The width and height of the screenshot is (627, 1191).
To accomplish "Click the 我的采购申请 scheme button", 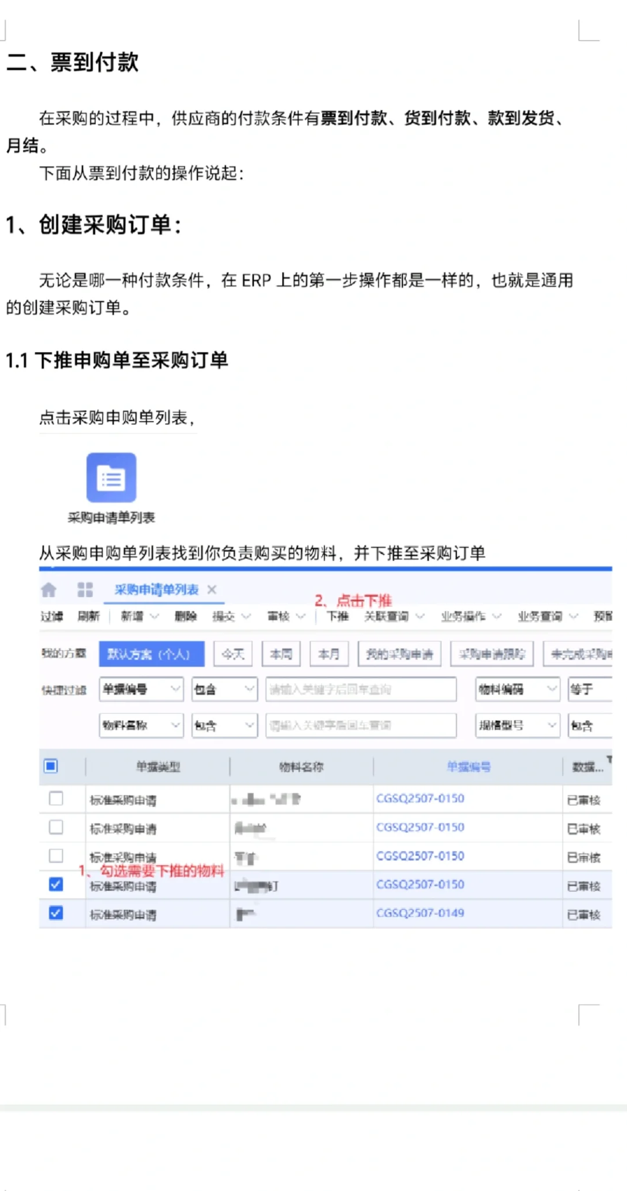I will 399,654.
